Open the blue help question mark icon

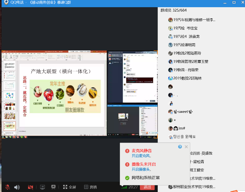(180, 147)
